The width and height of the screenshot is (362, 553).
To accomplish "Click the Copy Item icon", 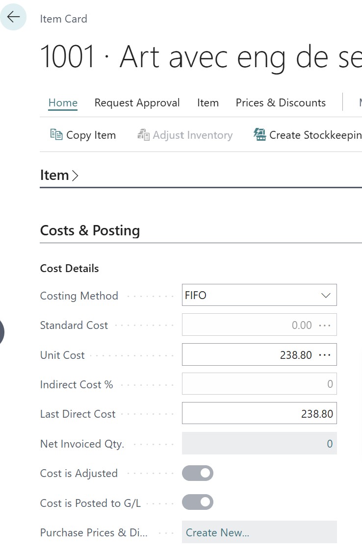I will point(56,135).
